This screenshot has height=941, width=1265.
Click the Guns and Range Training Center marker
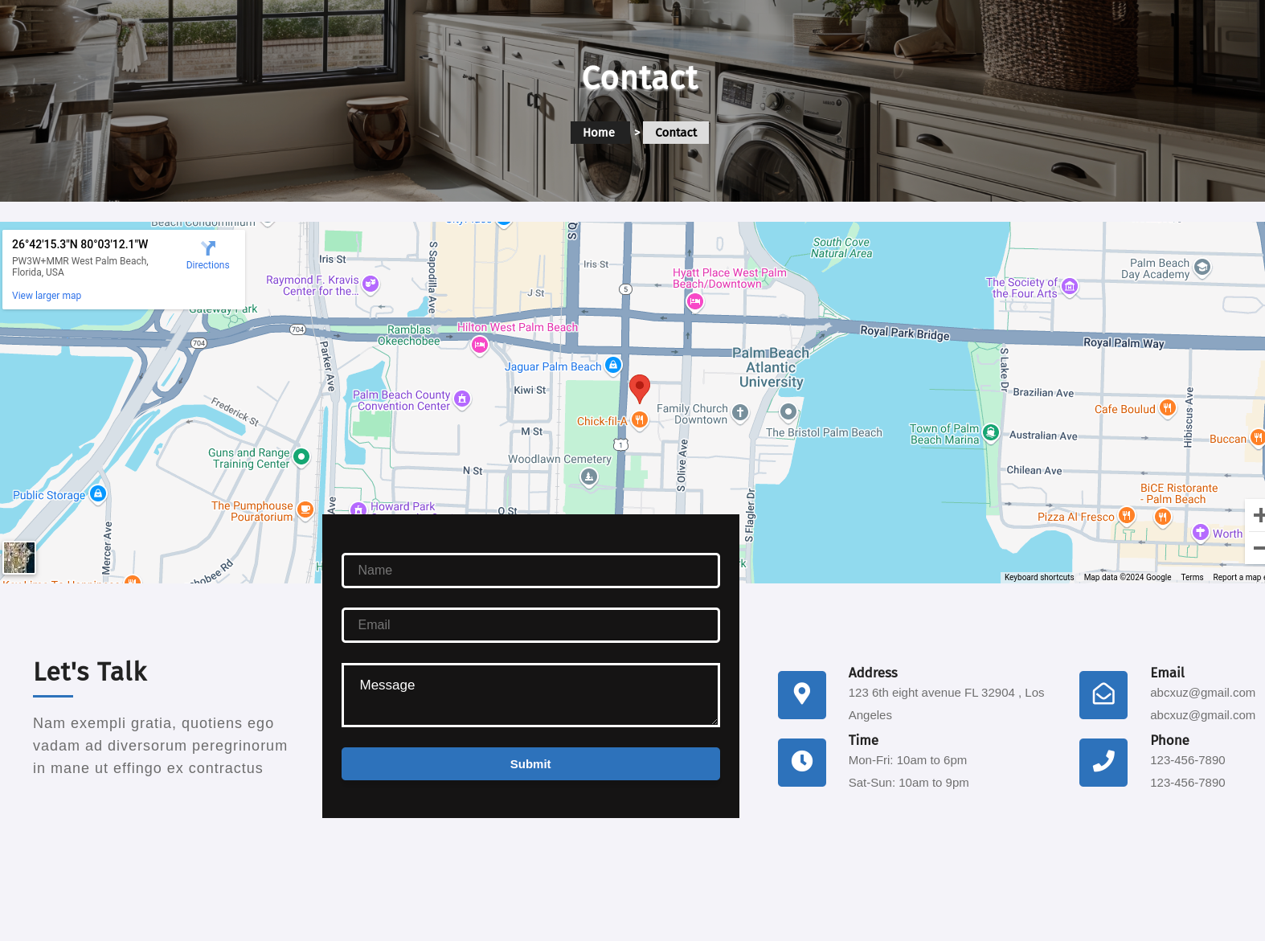click(301, 457)
